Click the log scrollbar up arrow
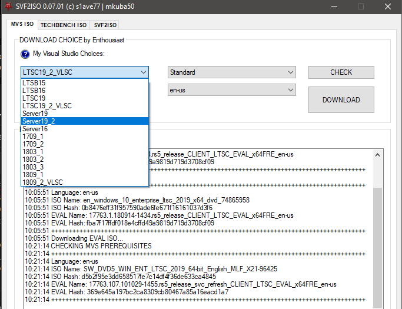The height and width of the screenshot is (309, 402). coord(377,155)
